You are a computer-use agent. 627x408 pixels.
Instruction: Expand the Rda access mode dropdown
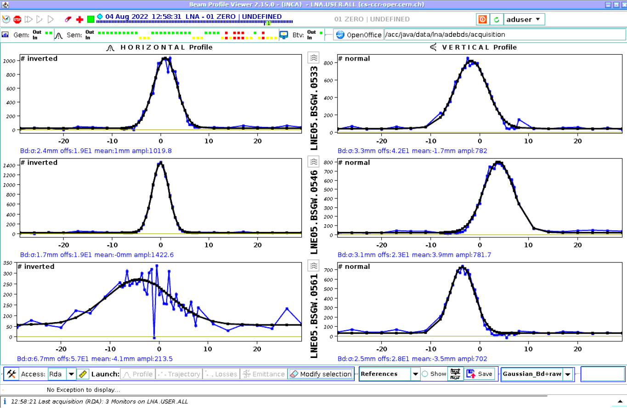click(x=71, y=374)
